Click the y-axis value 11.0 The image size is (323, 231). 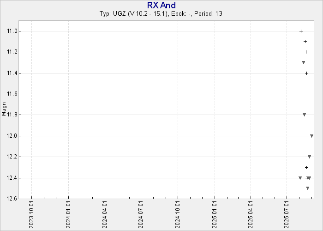[12, 31]
